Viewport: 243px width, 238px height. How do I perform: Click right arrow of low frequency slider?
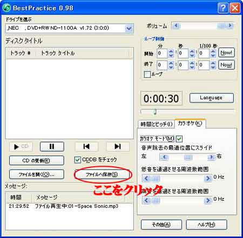point(208,179)
